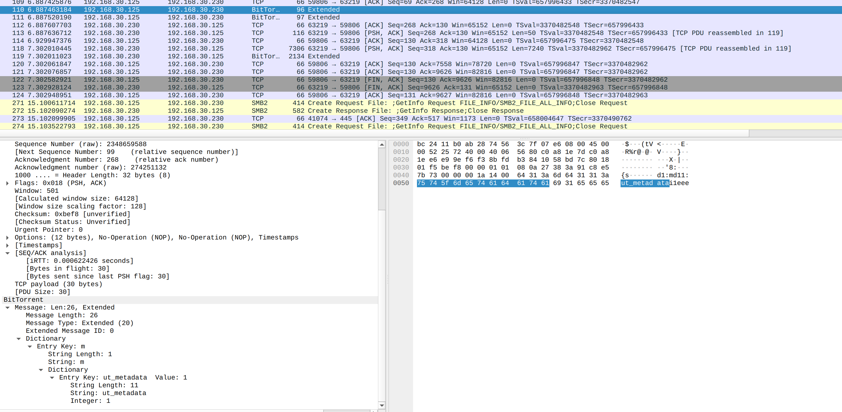The image size is (842, 412).
Task: Expand the [Timestamps] tree node
Action: [x=7, y=246]
